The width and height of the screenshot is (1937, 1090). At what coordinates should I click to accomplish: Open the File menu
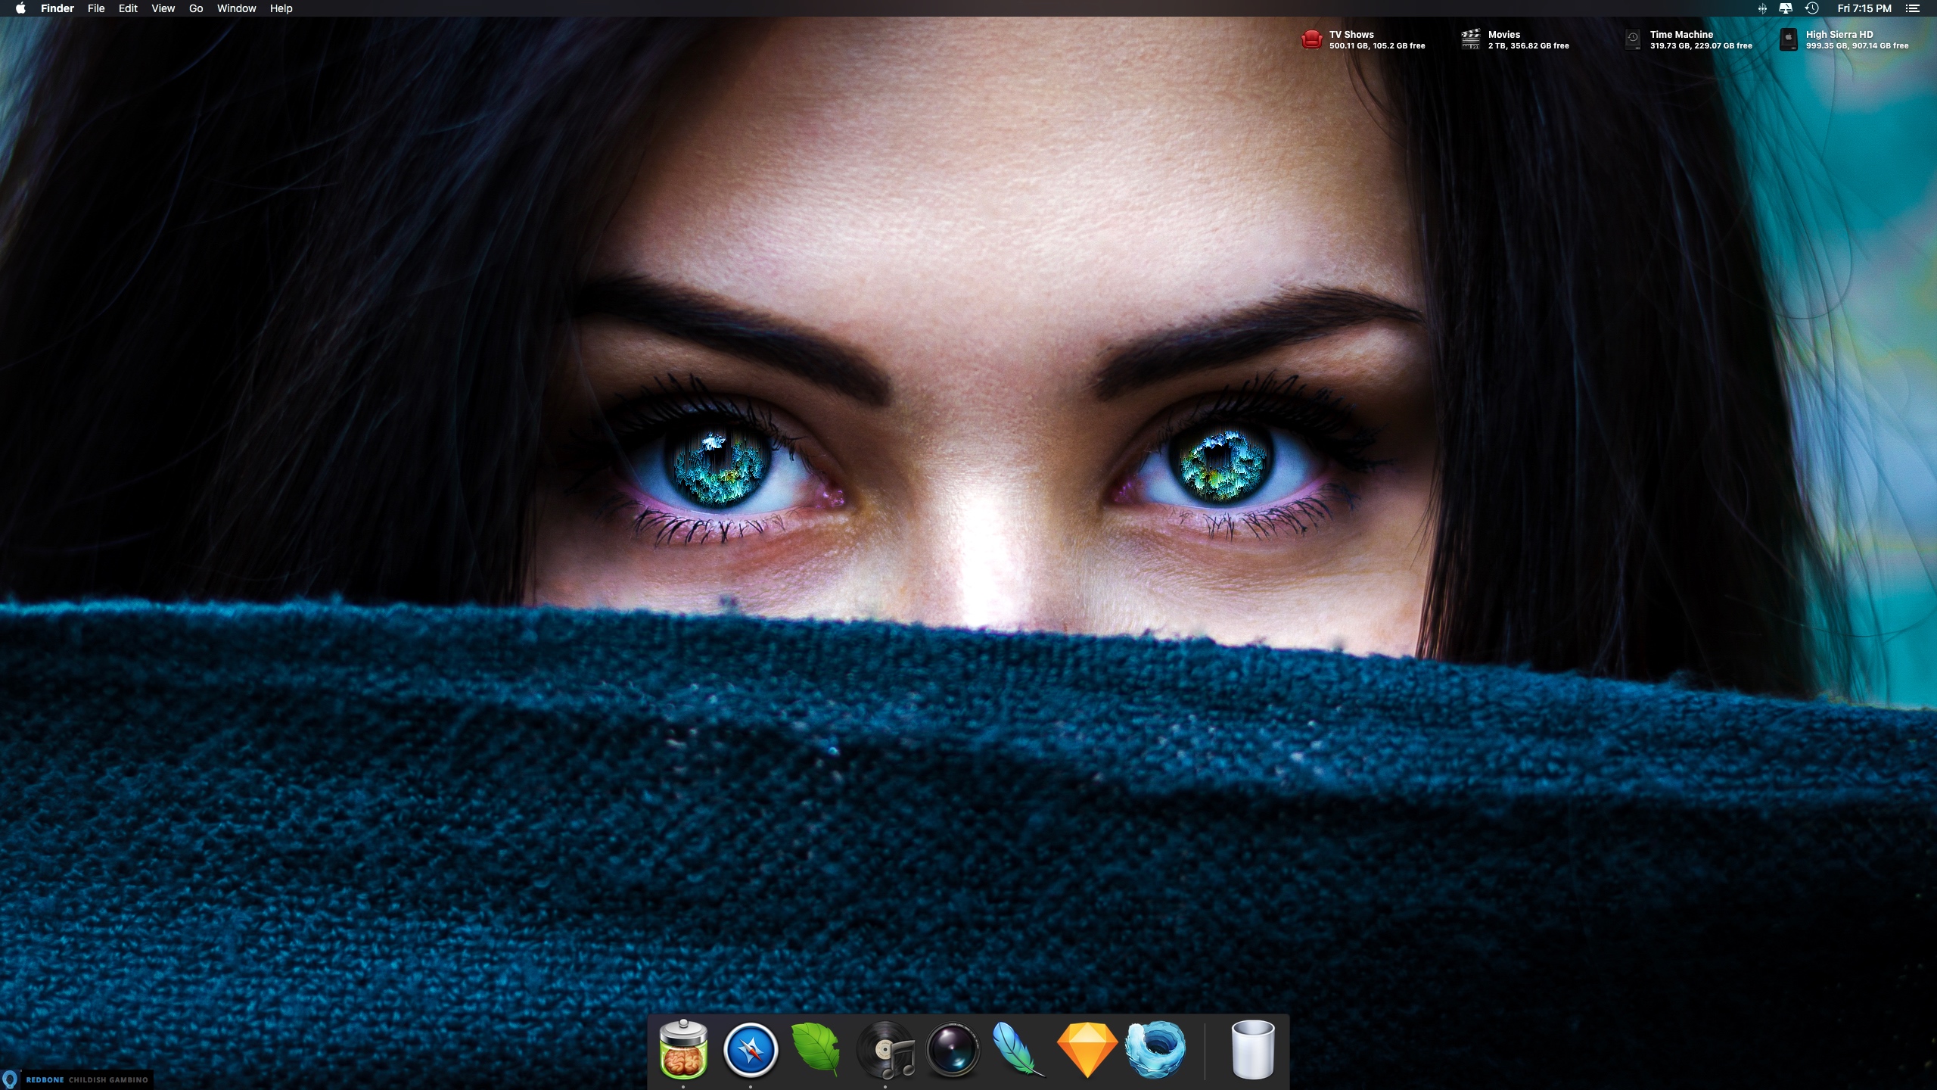96,8
